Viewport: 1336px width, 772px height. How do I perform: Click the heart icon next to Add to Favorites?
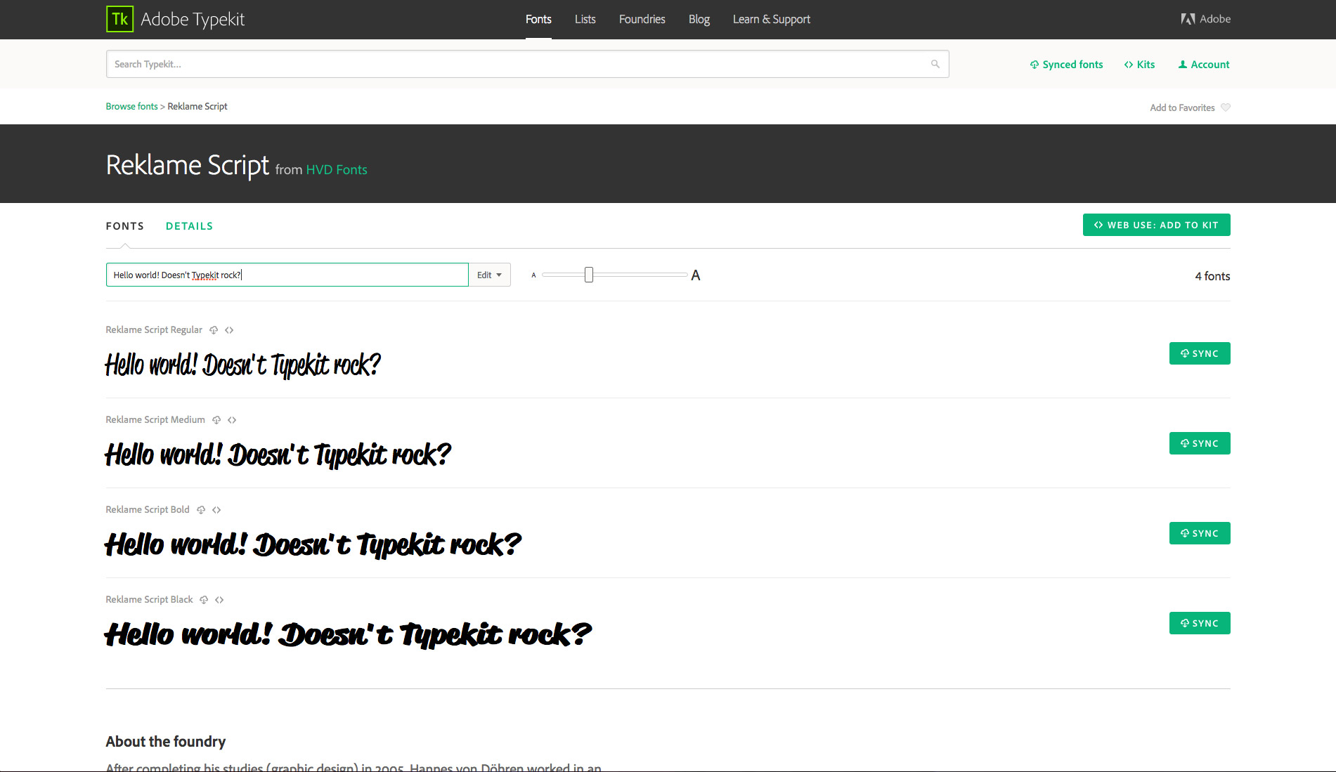(1225, 107)
